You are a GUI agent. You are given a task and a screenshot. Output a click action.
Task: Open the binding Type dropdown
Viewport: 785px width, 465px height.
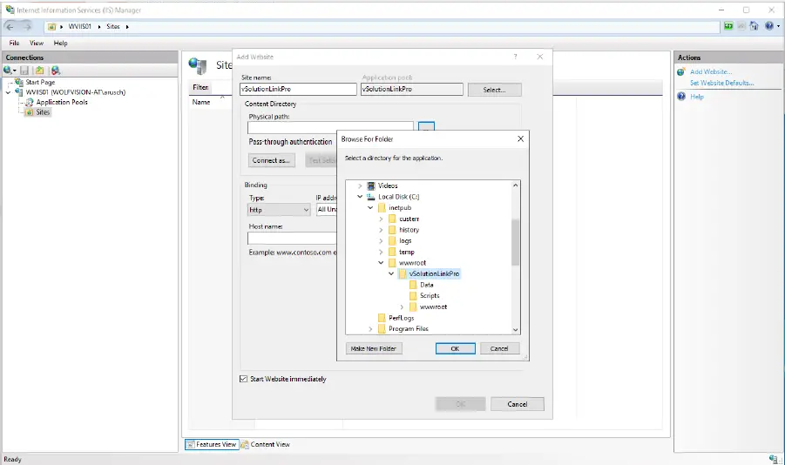279,210
